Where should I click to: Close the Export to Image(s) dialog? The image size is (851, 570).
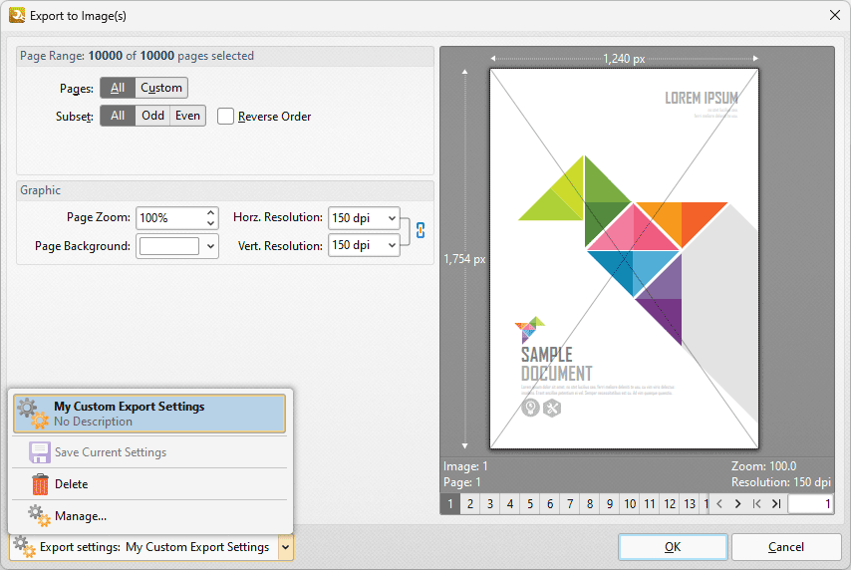(835, 15)
